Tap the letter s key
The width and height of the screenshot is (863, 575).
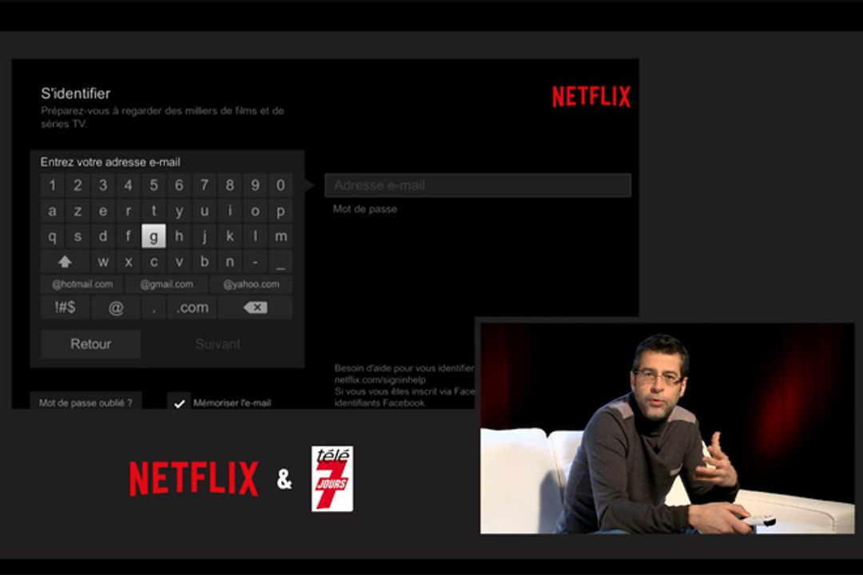tap(78, 236)
